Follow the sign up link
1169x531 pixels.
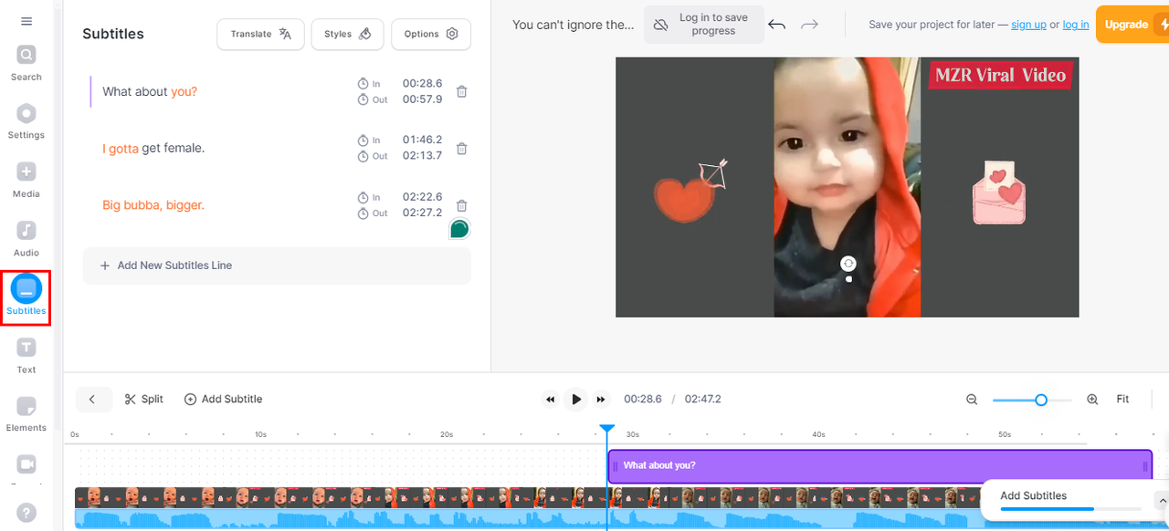point(1028,25)
